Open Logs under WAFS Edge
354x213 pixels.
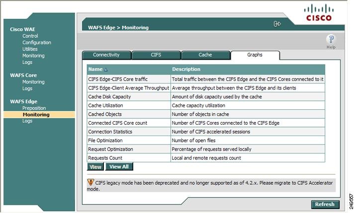pyautogui.click(x=27, y=121)
